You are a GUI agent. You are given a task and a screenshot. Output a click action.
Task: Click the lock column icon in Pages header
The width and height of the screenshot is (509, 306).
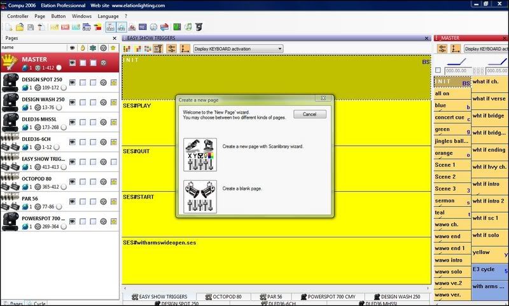coord(83,48)
